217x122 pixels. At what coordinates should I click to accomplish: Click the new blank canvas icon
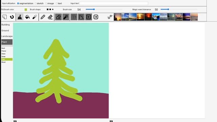(x=4, y=17)
